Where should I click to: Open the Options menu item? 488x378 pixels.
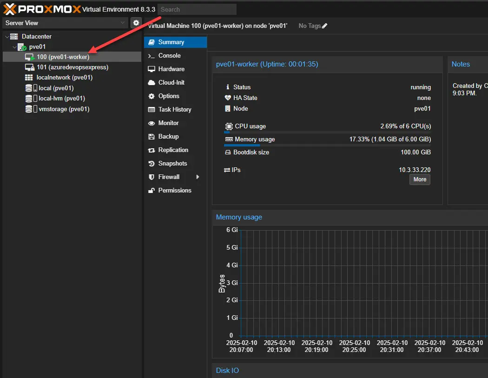(x=168, y=96)
